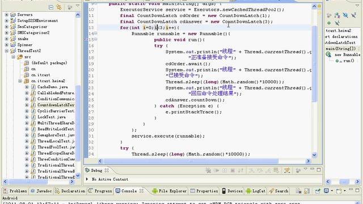Select the cn.itcast package

point(40,75)
